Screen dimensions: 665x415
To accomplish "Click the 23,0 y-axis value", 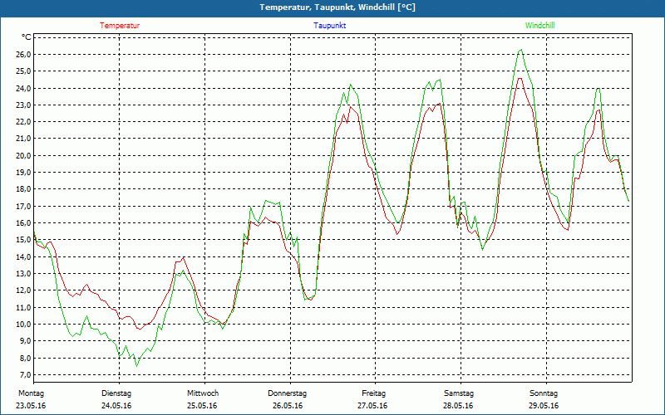I will coord(24,105).
